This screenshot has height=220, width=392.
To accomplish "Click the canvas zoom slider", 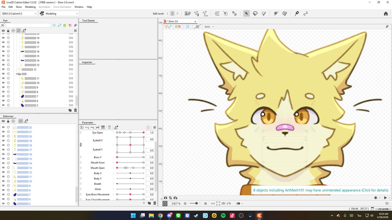I will 196,203.
